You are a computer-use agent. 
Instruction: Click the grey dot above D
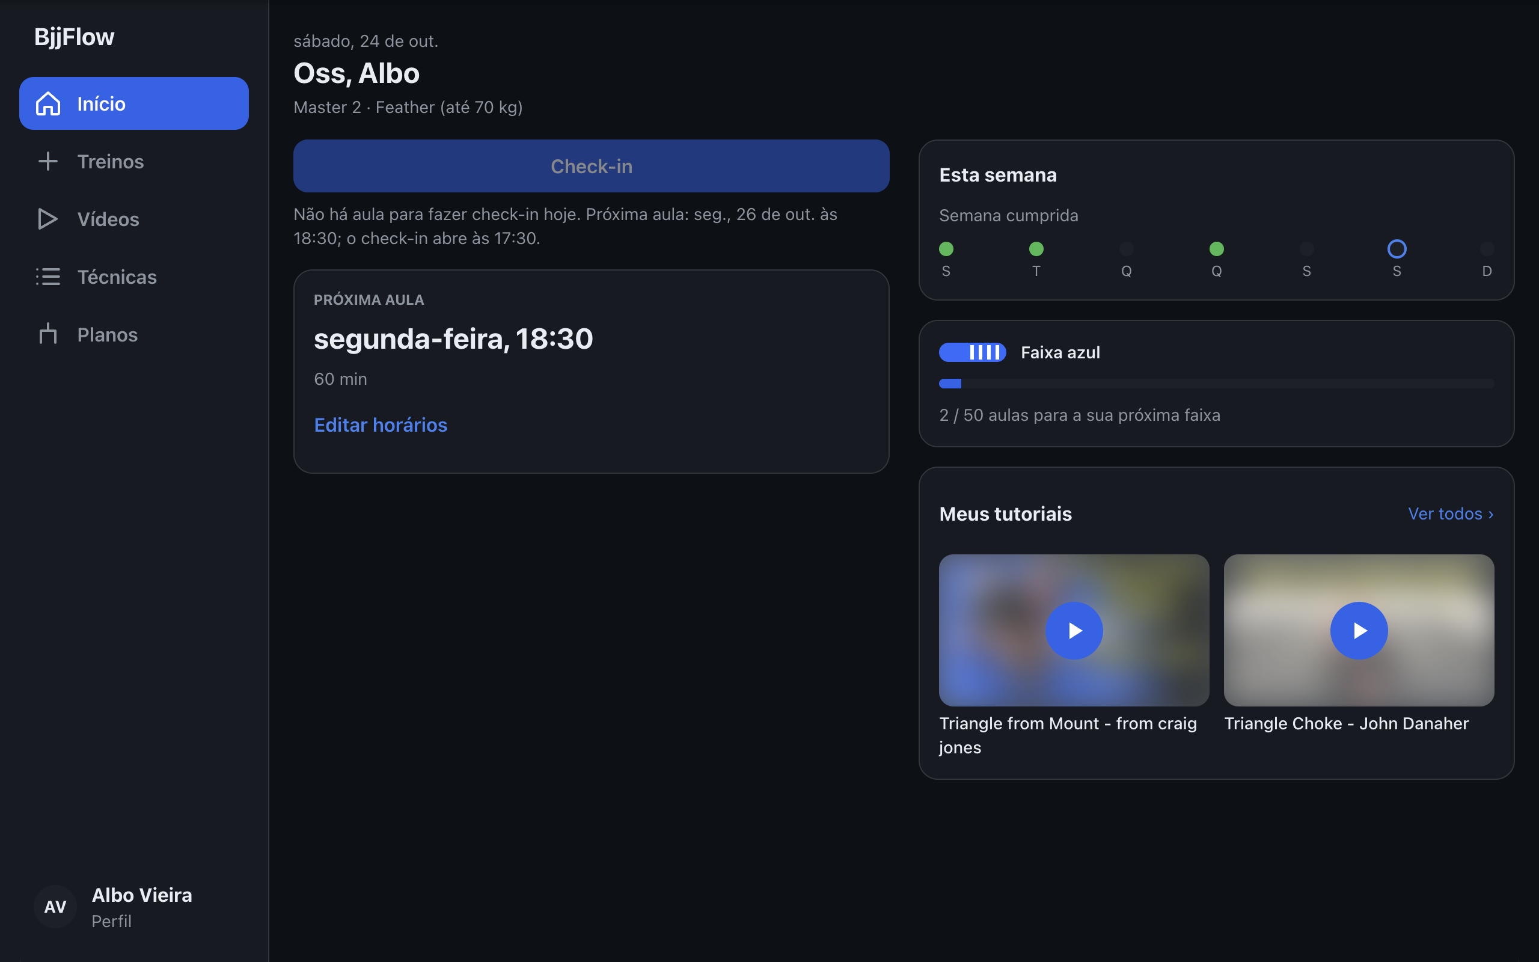coord(1486,249)
